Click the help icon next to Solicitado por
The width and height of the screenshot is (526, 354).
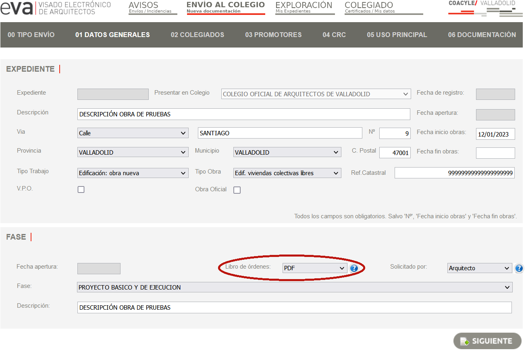(519, 268)
